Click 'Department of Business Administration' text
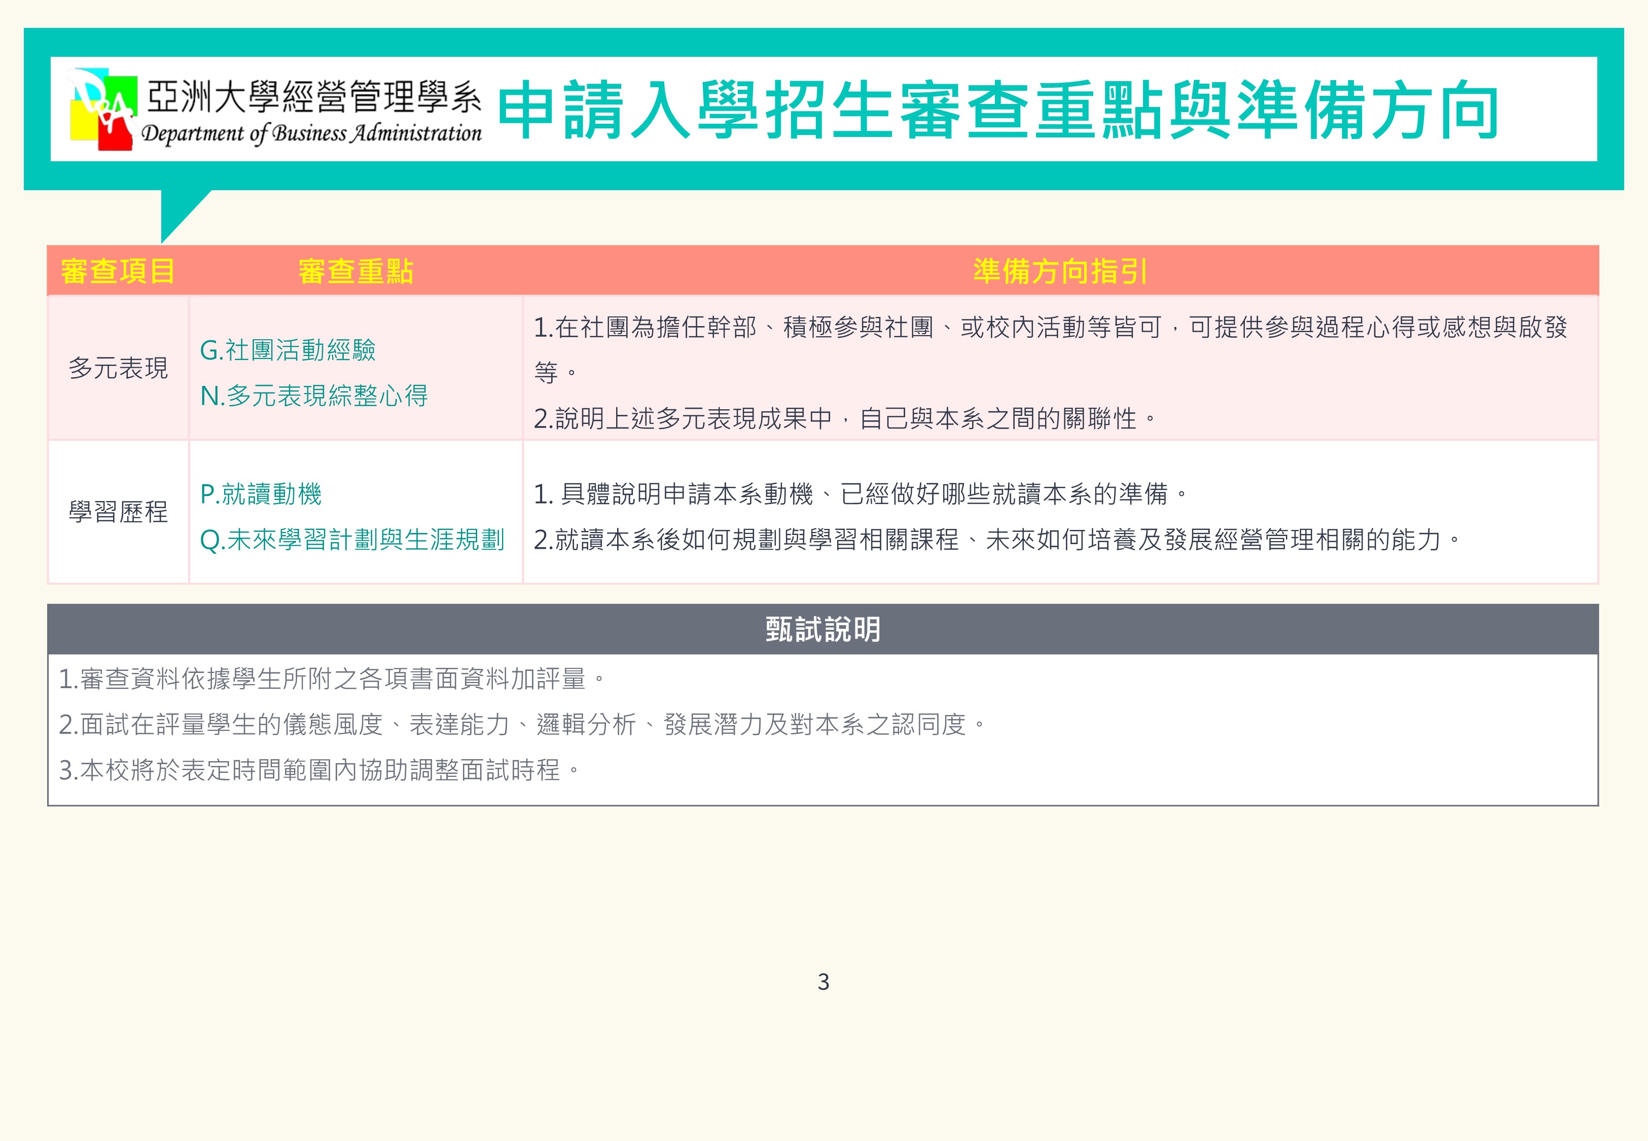The image size is (1648, 1141). [311, 134]
